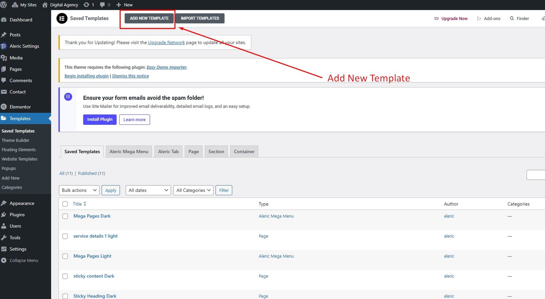545x299 pixels.
Task: Toggle the select-all checkbox beside Title
Action: pyautogui.click(x=65, y=204)
